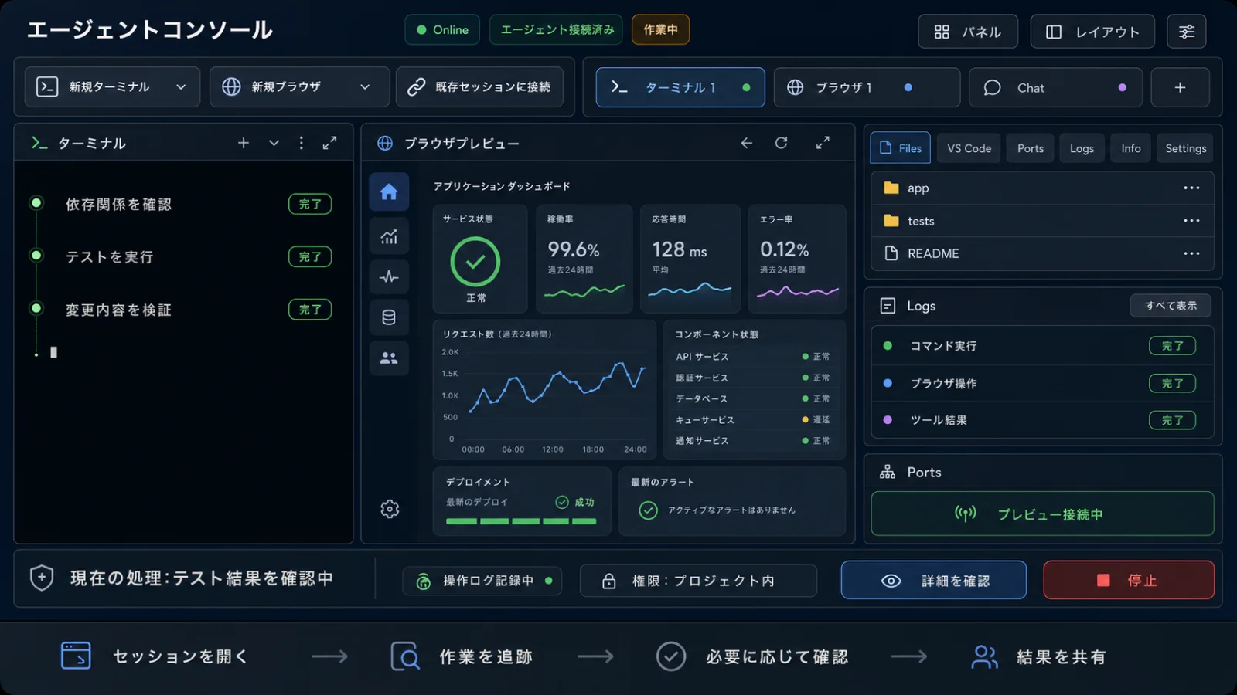
Task: Click 既存セッションに接続 button
Action: 480,86
